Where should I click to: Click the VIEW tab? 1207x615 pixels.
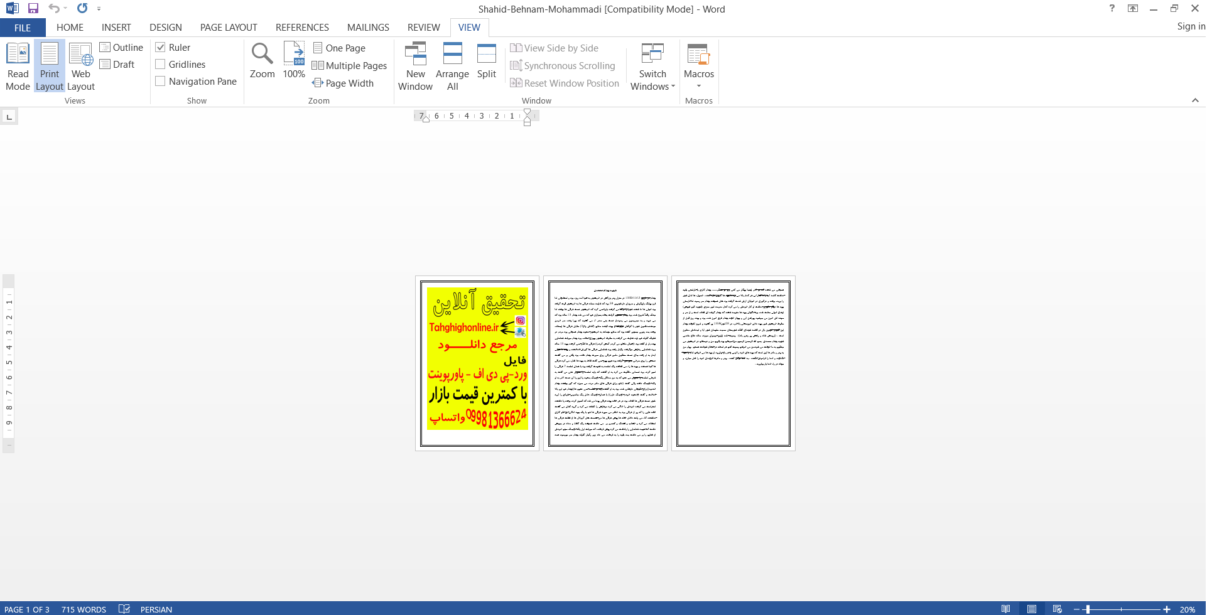point(469,28)
